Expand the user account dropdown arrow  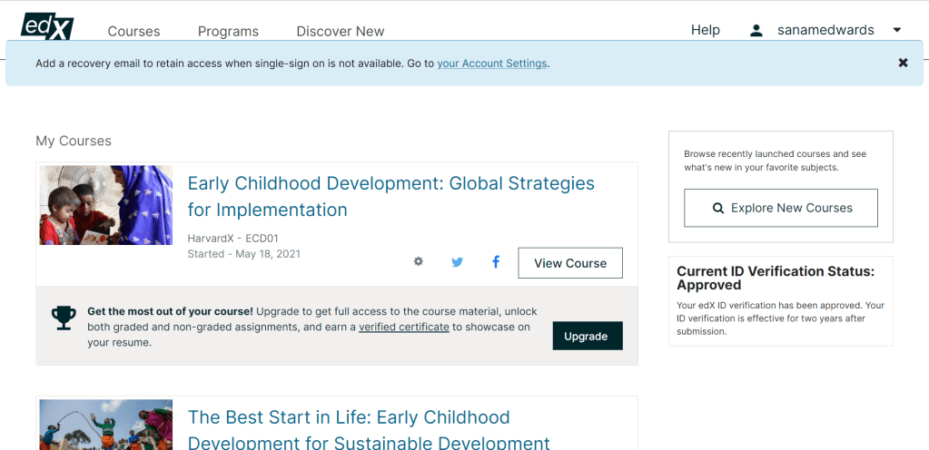[896, 30]
